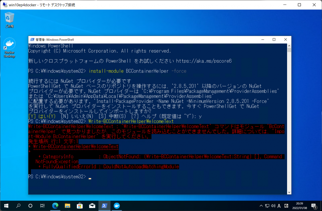Open Action Center notifications

[x=314, y=206]
